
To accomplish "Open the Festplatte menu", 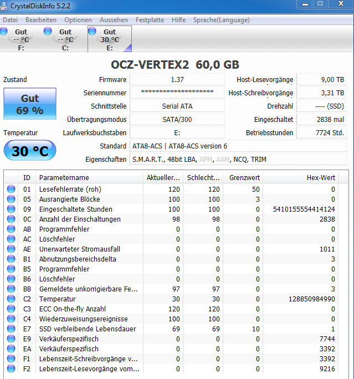I will 150,20.
